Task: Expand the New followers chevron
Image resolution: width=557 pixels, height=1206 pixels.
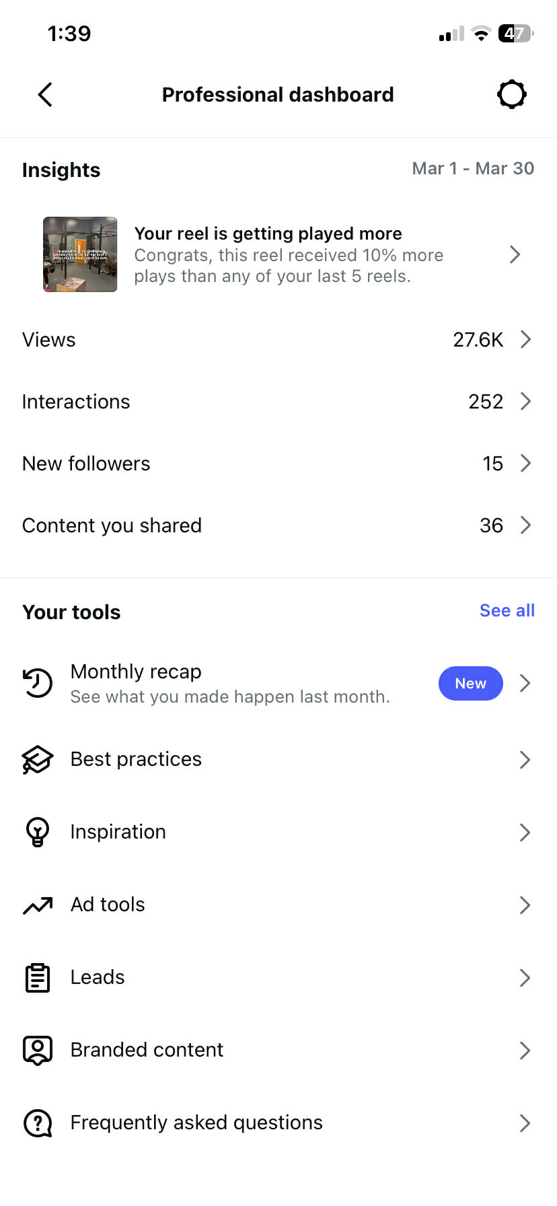Action: (525, 464)
